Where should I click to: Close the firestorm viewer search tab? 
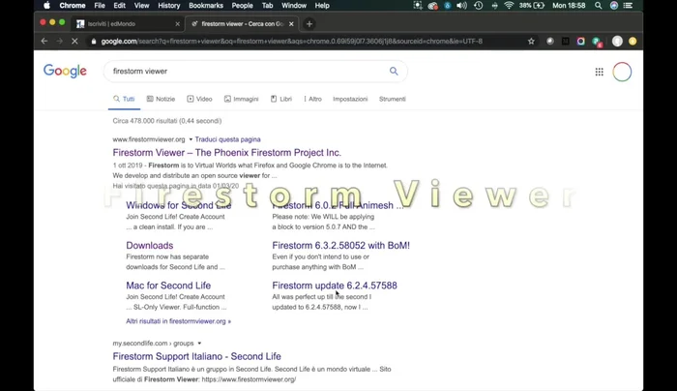point(291,24)
